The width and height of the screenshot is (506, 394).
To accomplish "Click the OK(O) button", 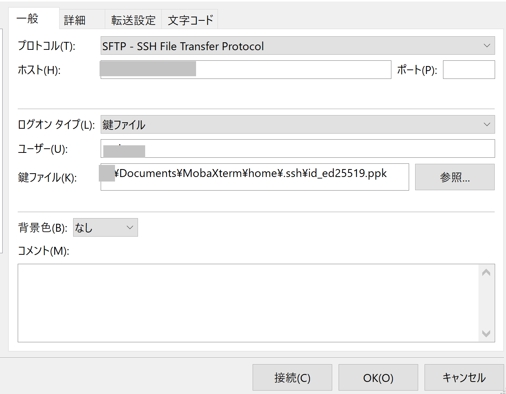I will (378, 377).
